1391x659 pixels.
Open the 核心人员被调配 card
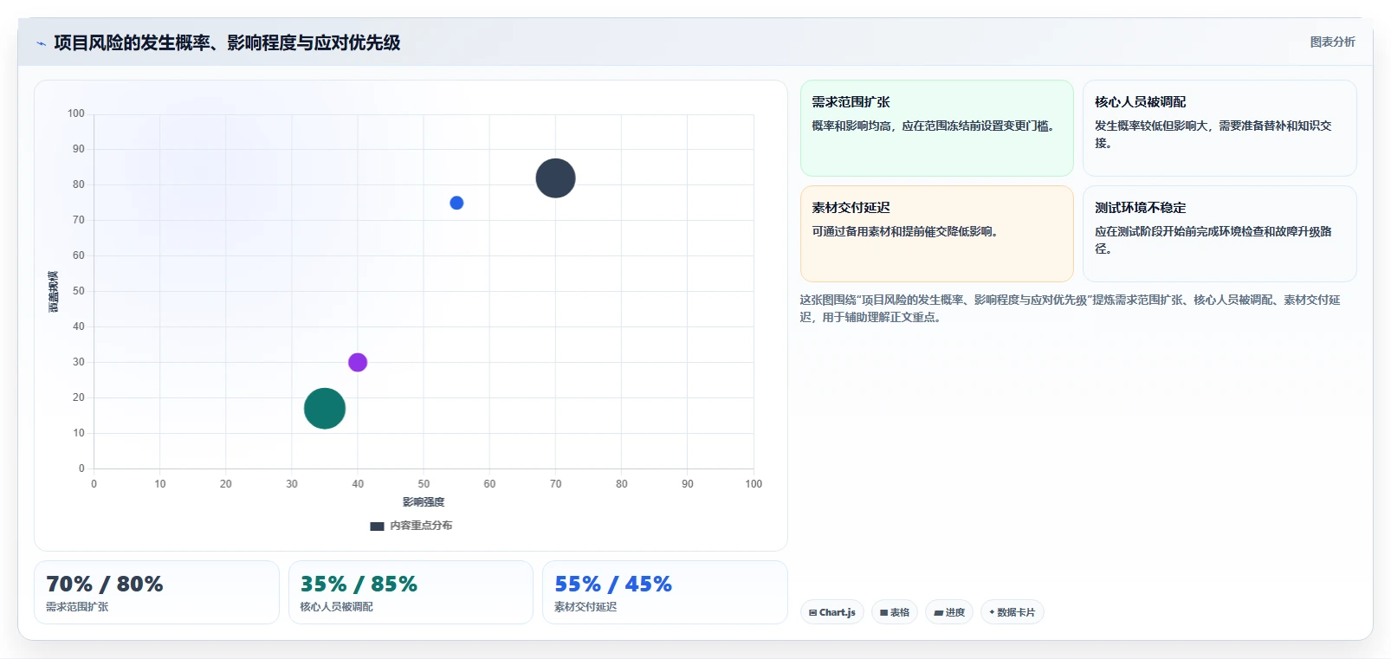(1220, 128)
